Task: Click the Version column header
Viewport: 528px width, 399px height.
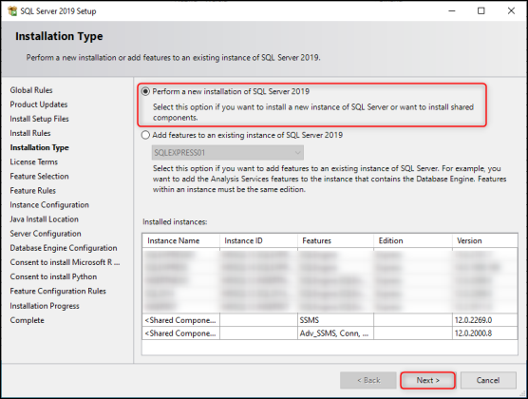Action: click(485, 241)
